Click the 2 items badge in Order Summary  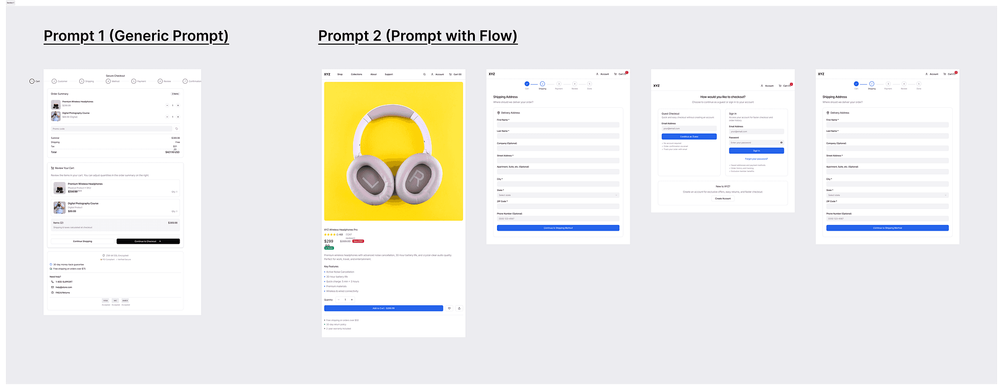pos(176,94)
